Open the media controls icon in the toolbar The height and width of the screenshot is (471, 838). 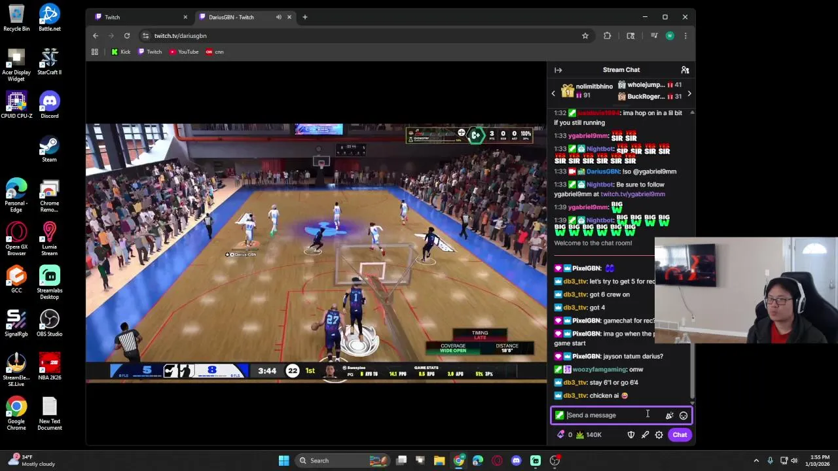coord(653,36)
